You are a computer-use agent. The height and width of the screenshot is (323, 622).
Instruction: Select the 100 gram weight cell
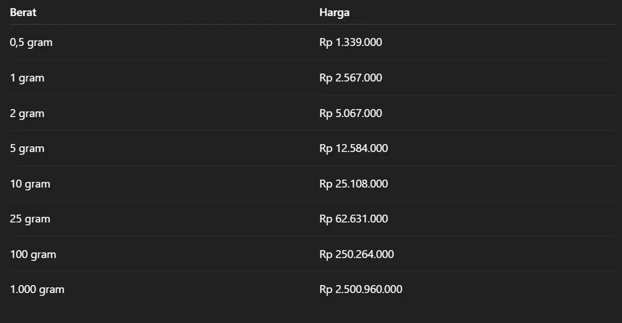pyautogui.click(x=33, y=254)
